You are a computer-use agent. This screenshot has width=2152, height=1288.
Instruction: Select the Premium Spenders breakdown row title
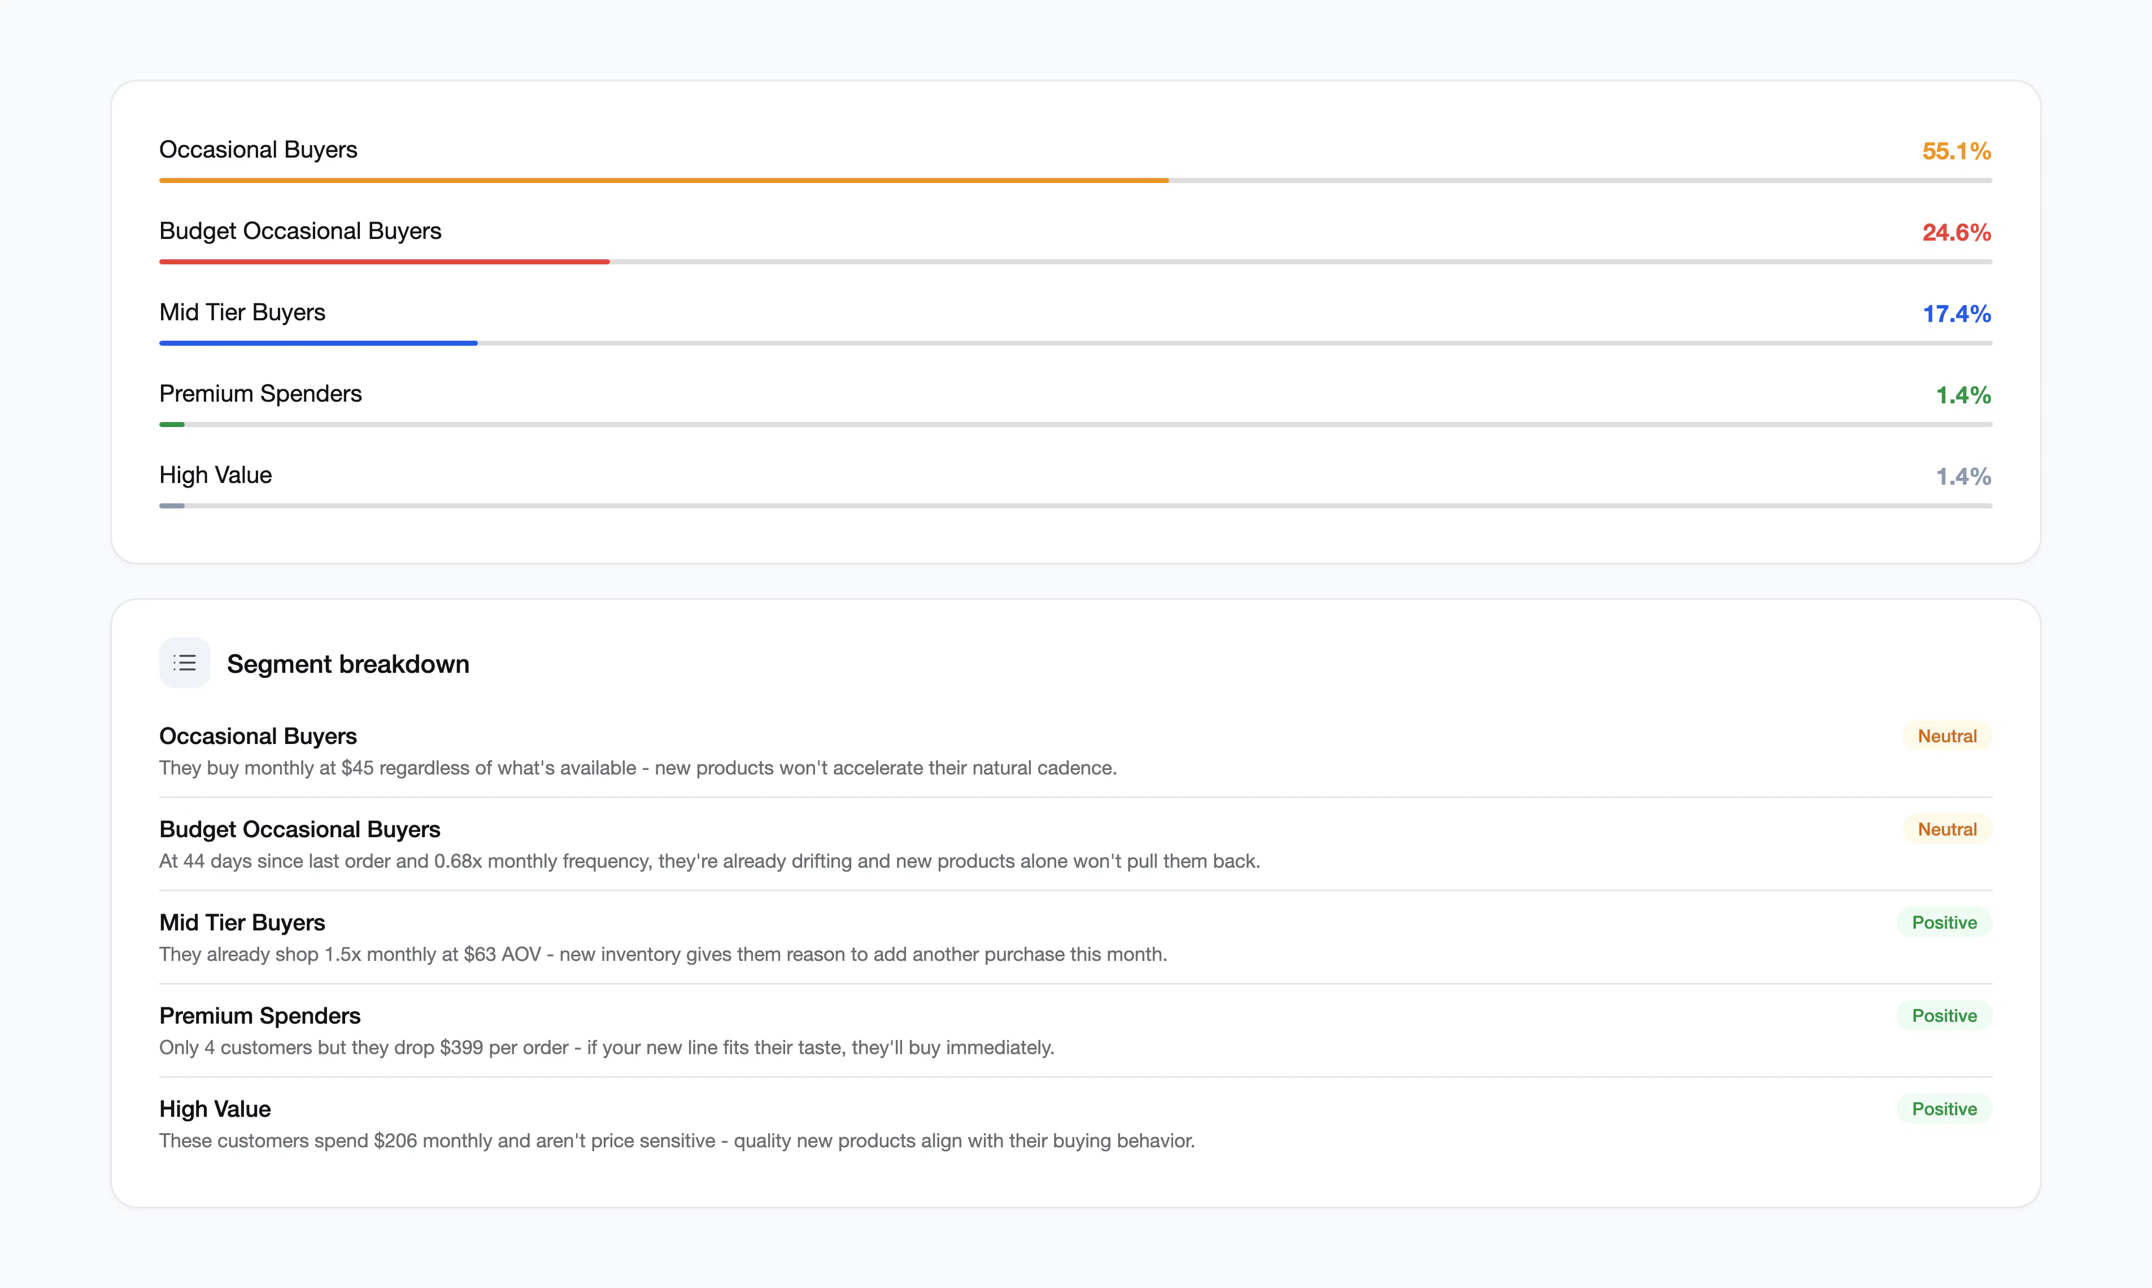coord(259,1016)
